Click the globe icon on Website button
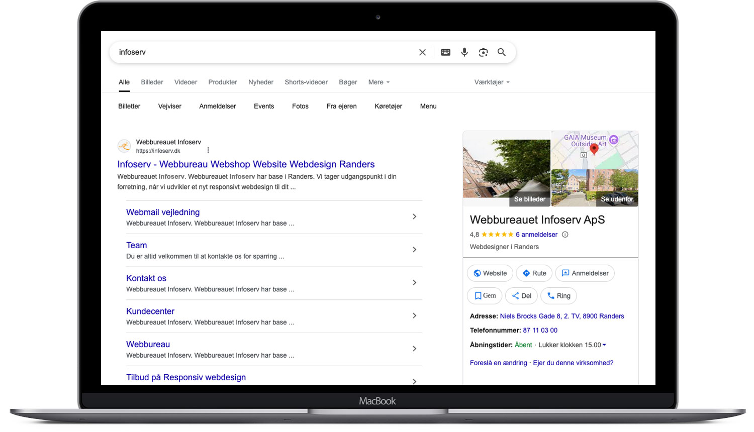Viewport: 754px width, 432px height. click(x=477, y=273)
